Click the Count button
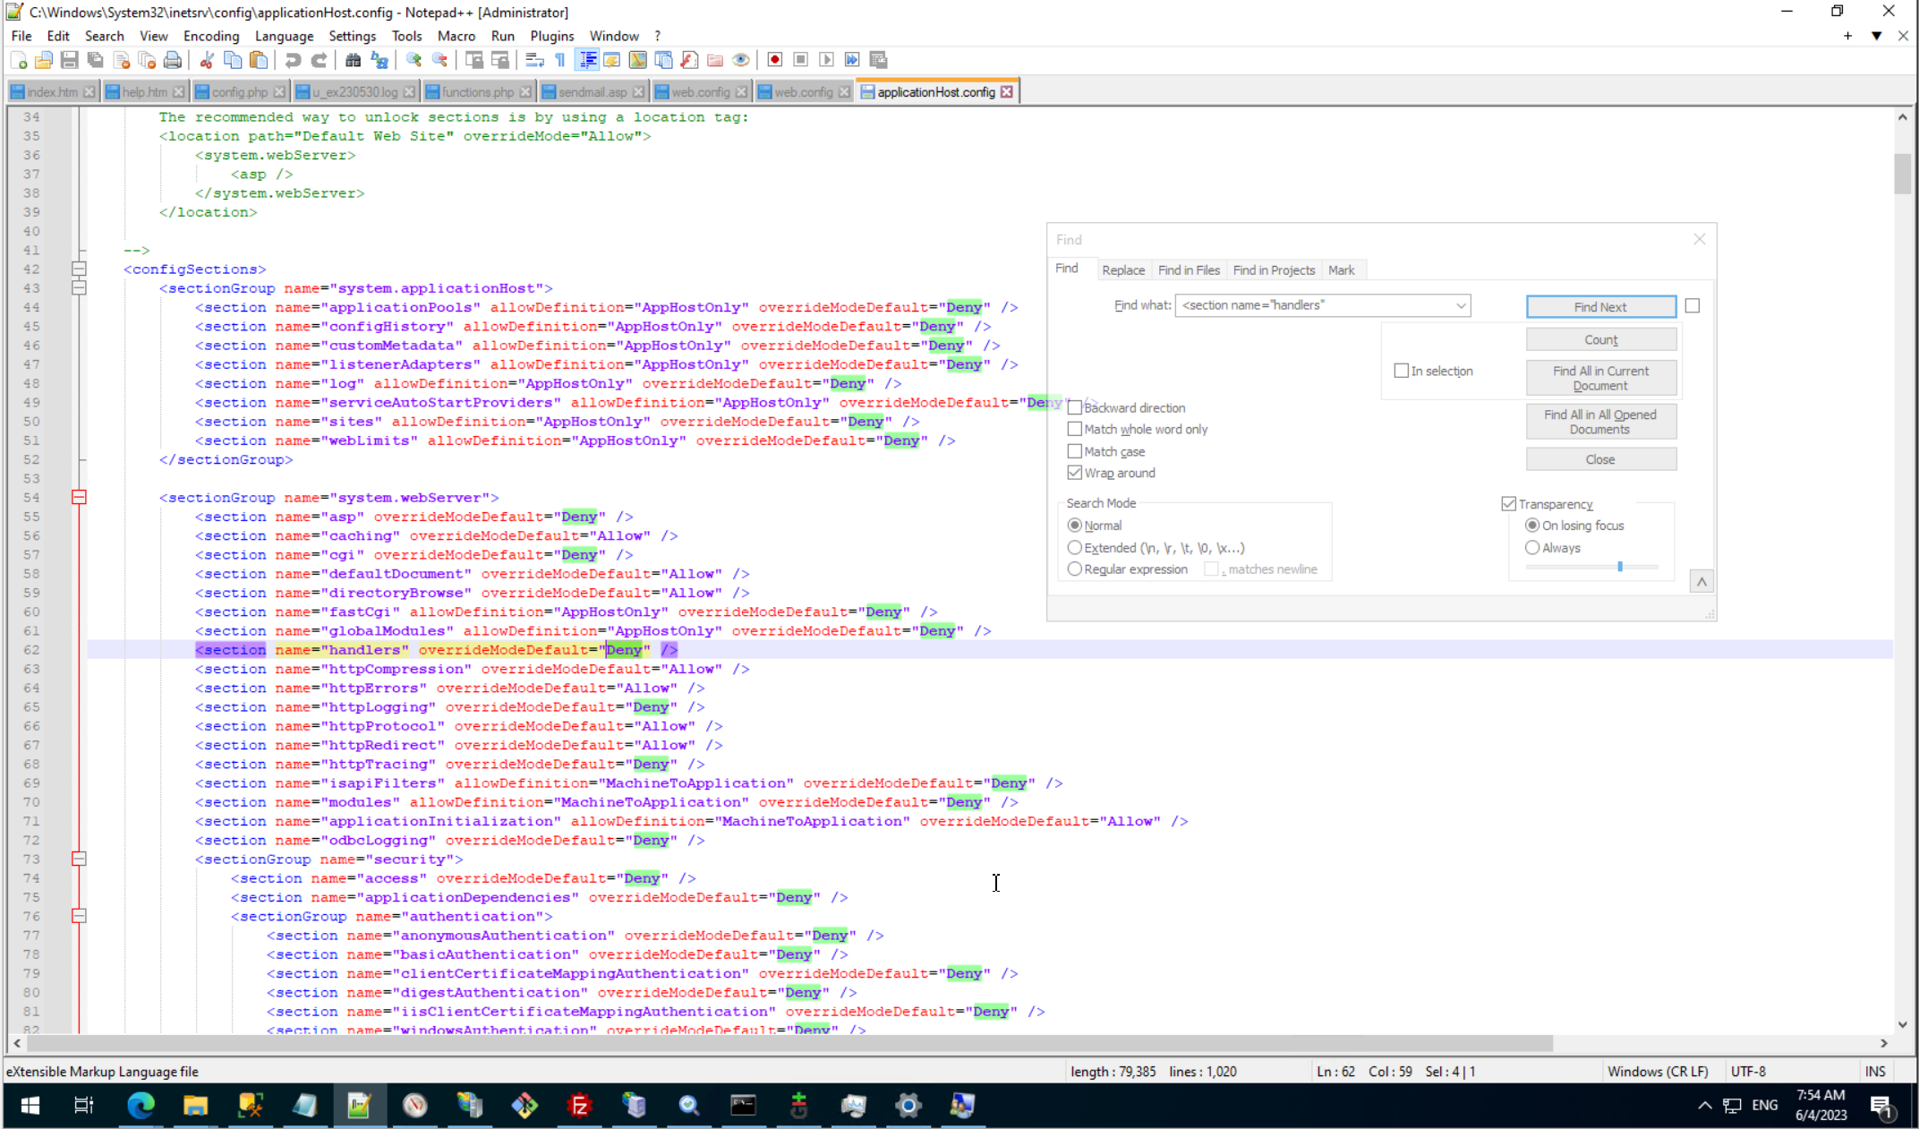Viewport: 1919px width, 1129px height. point(1600,340)
